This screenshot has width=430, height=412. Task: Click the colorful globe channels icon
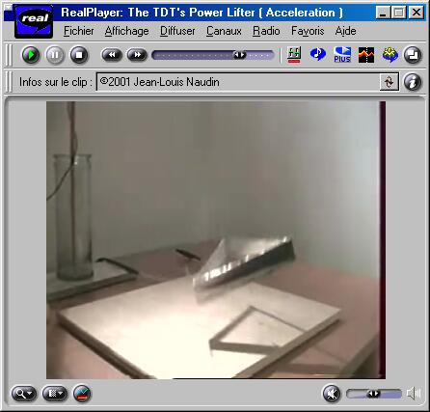tap(390, 55)
